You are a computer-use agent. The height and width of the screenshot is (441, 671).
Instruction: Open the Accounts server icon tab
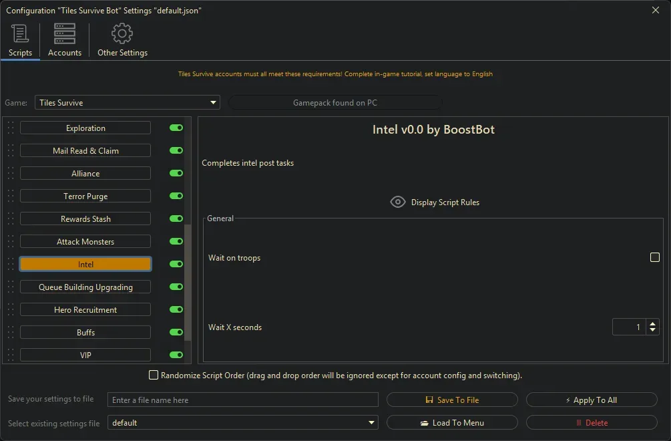(65, 33)
